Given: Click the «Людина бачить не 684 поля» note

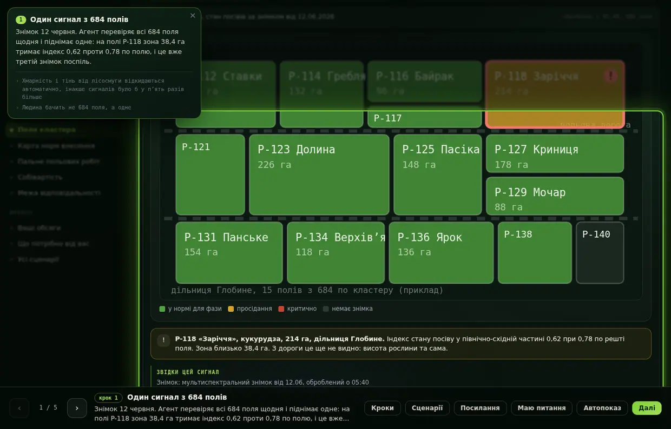Looking at the screenshot, I should tap(76, 108).
